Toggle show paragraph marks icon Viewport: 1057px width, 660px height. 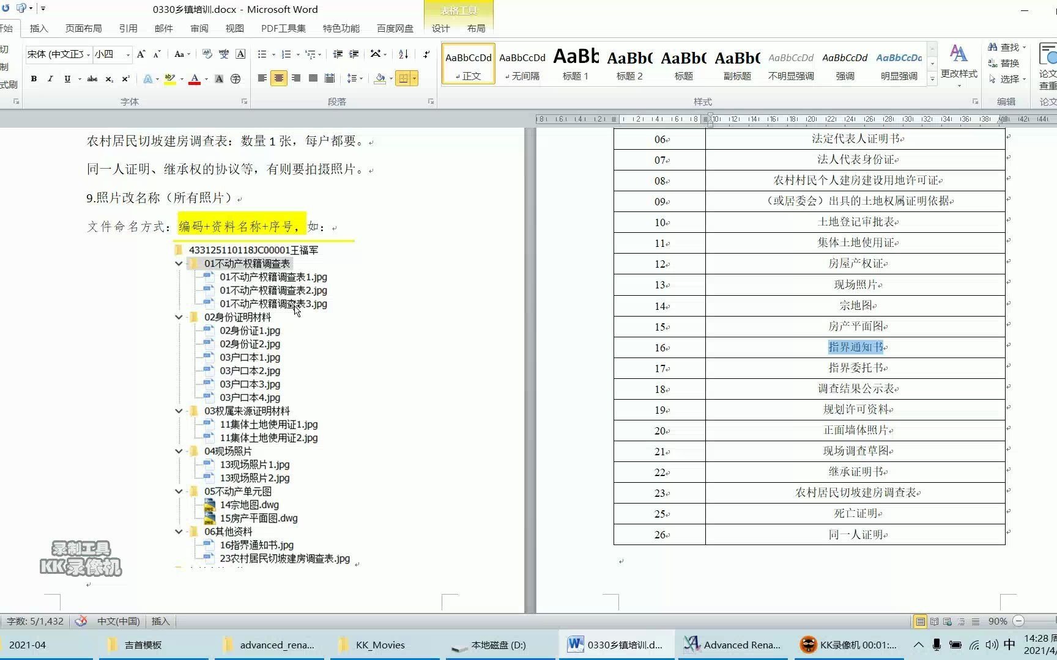coord(426,54)
